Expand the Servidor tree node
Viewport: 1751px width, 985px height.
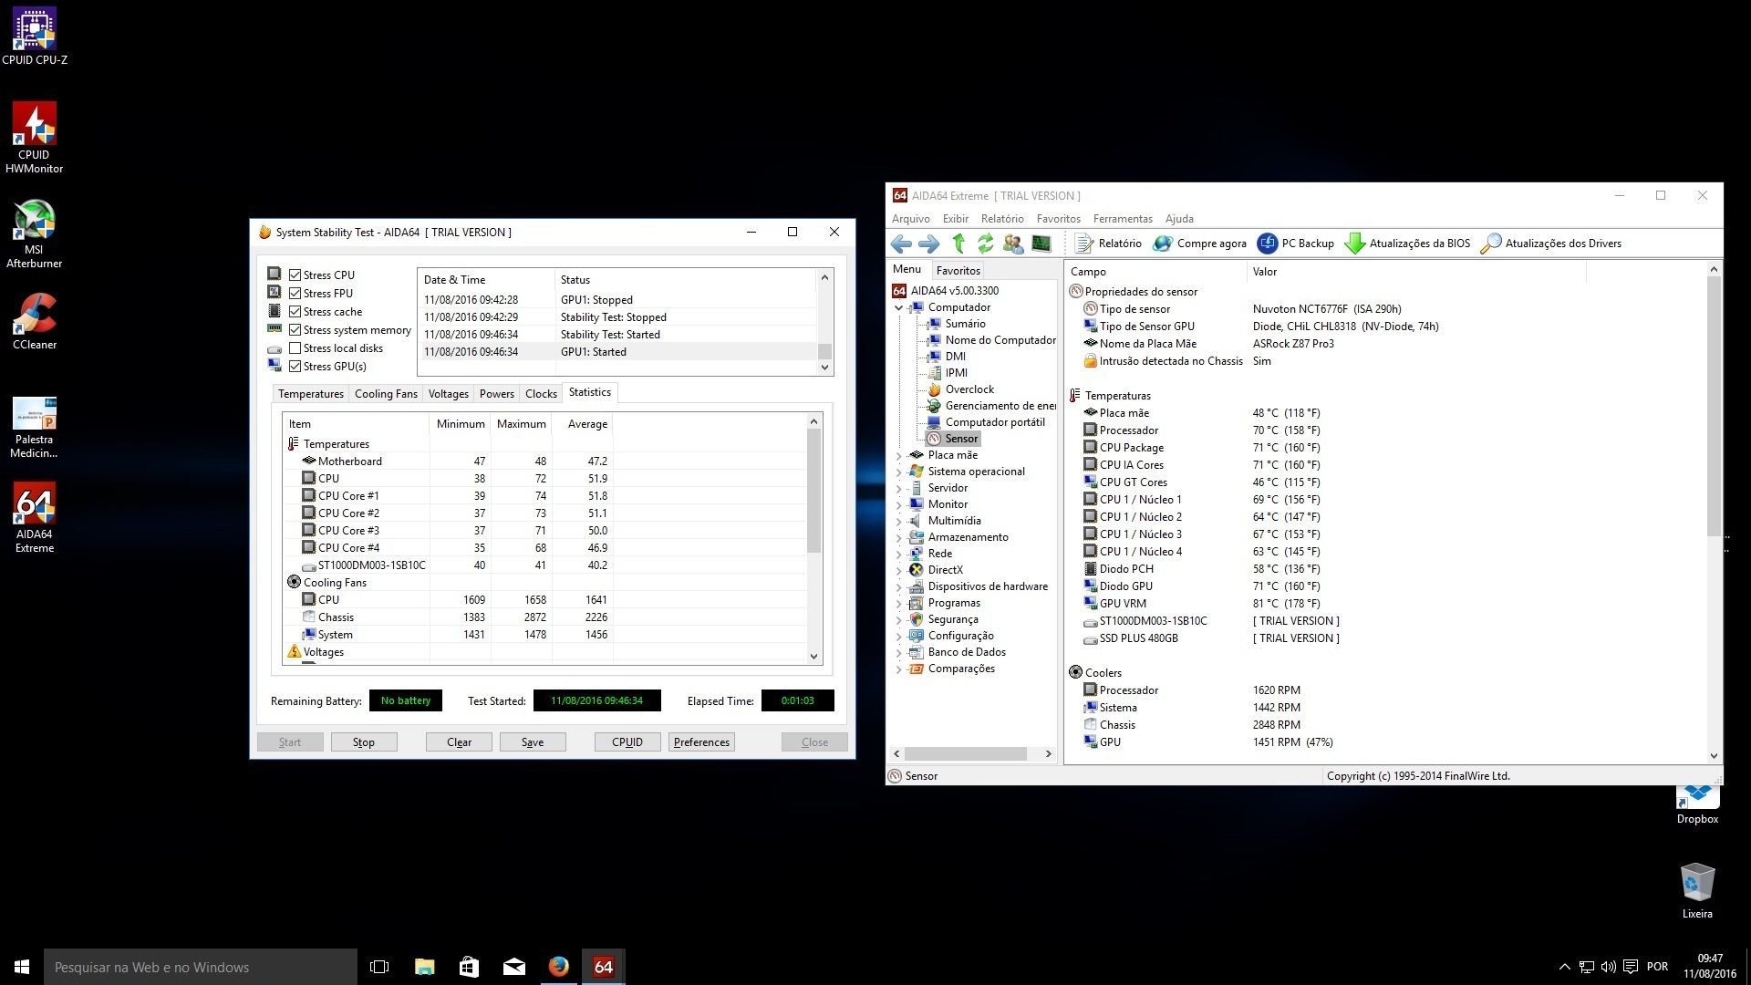899,488
